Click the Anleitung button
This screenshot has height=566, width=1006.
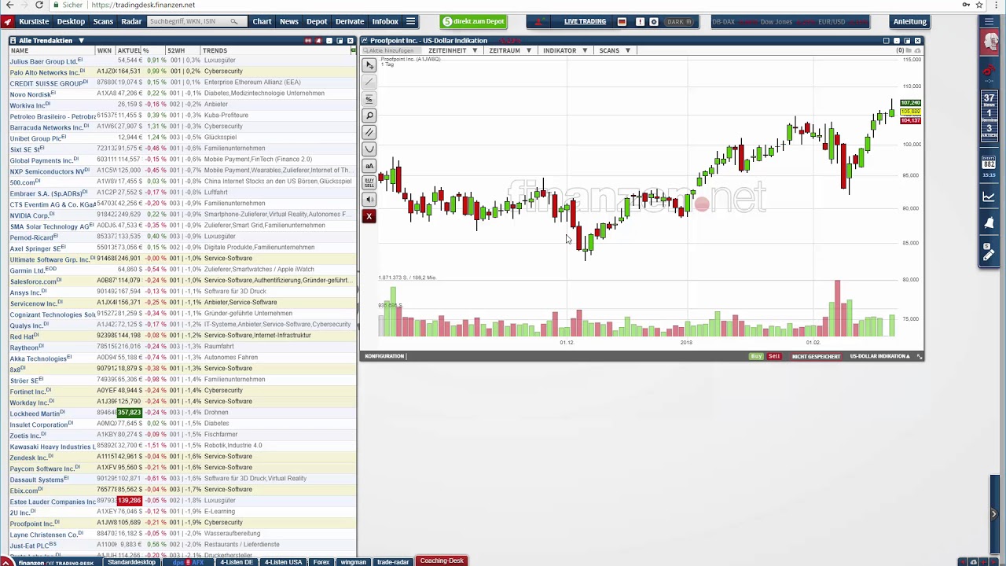pos(910,22)
